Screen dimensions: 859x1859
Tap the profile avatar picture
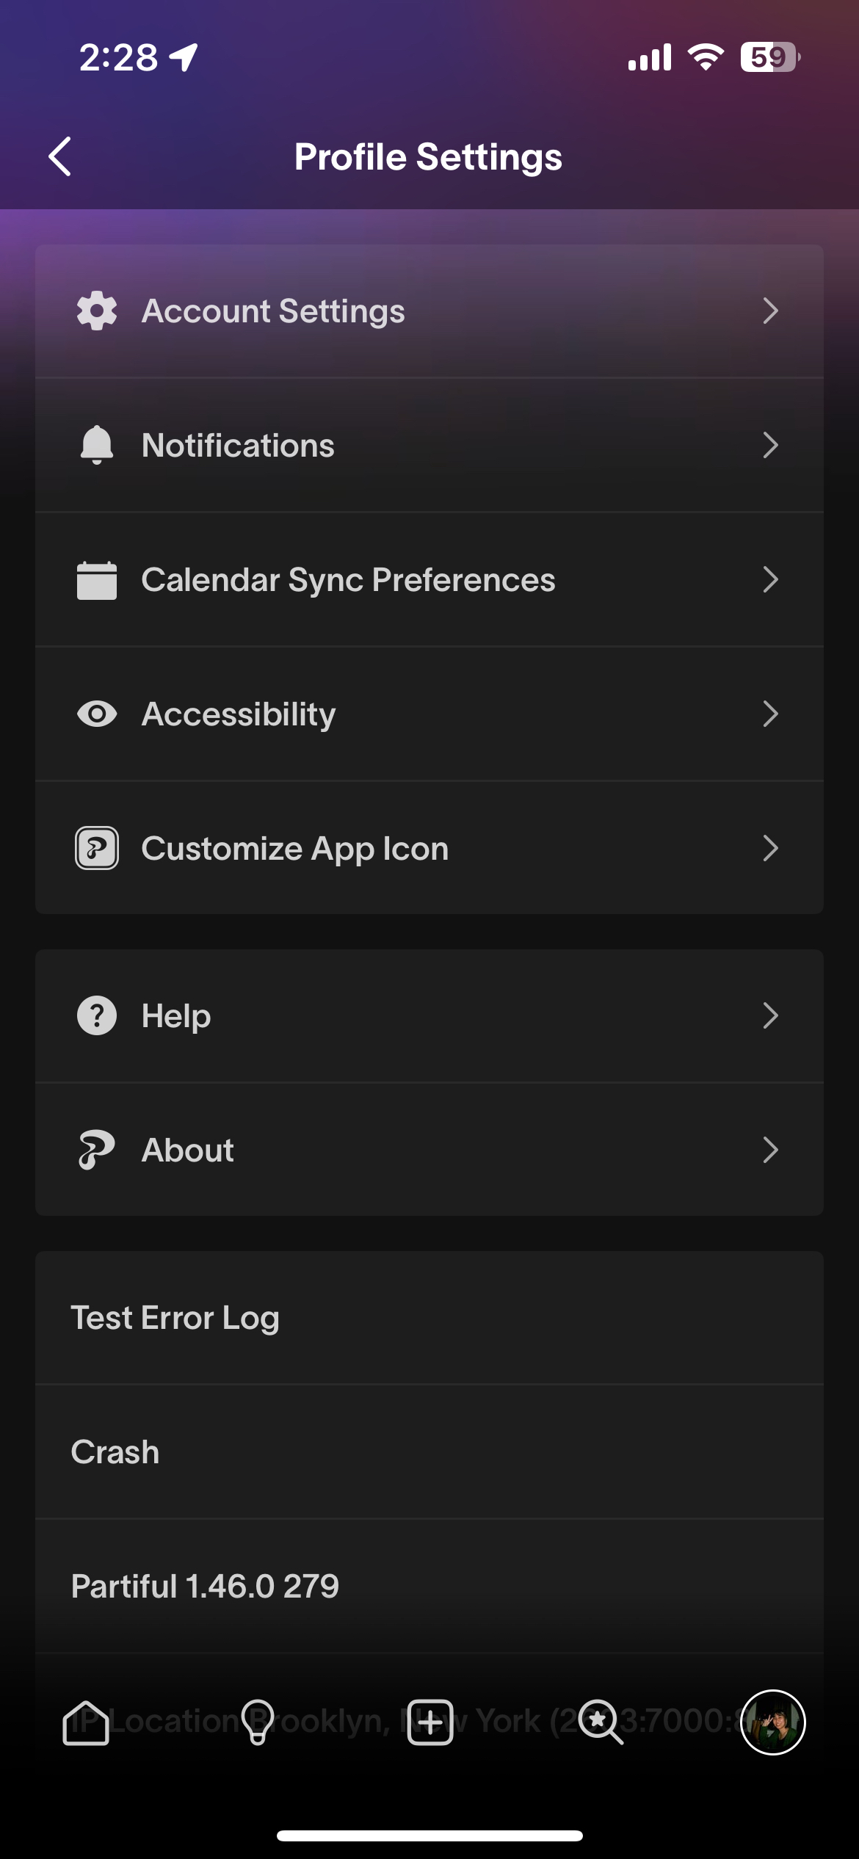(x=773, y=1722)
